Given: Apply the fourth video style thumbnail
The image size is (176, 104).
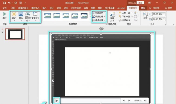Looking at the screenshot, I should pyautogui.click(x=75, y=16).
